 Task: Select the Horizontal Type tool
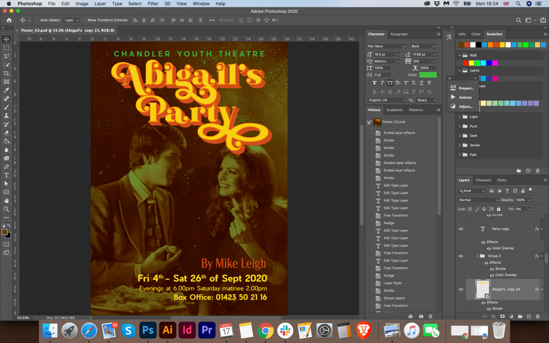[x=6, y=175]
